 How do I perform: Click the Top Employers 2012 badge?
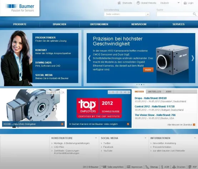point(99,108)
